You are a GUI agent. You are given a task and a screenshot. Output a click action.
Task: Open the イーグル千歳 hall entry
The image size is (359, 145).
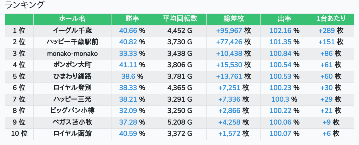tap(72, 30)
